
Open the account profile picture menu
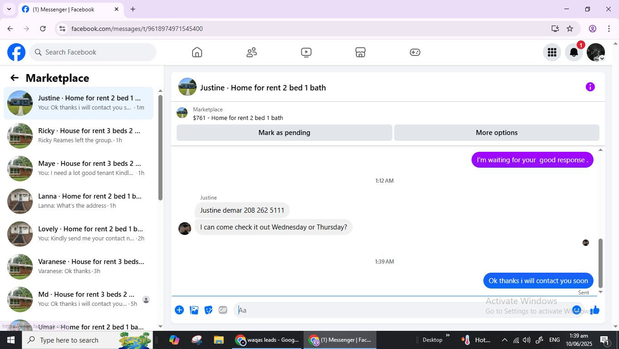coord(596,52)
